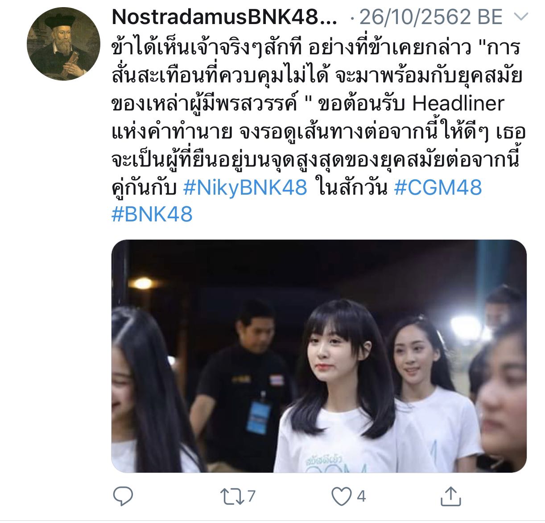Open the #NikyBNK48 hashtag

[245, 187]
